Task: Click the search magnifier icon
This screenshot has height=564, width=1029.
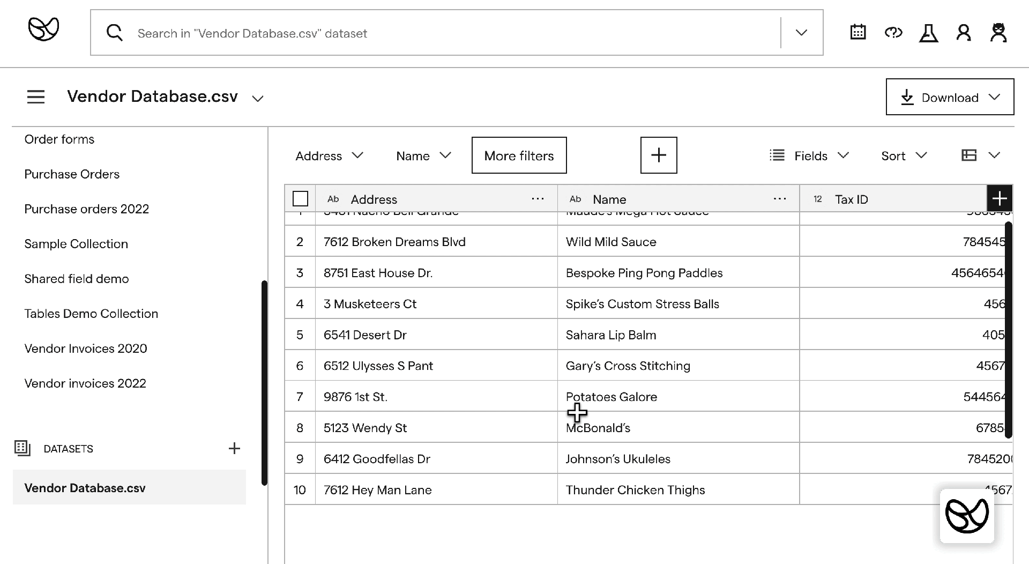Action: [114, 33]
